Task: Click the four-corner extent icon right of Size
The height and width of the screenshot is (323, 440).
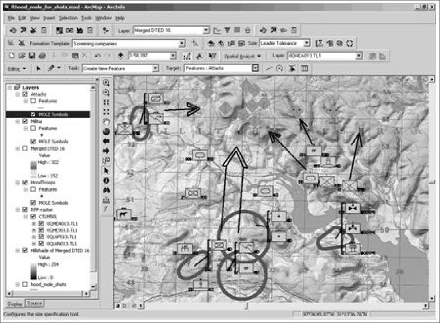Action: point(350,43)
